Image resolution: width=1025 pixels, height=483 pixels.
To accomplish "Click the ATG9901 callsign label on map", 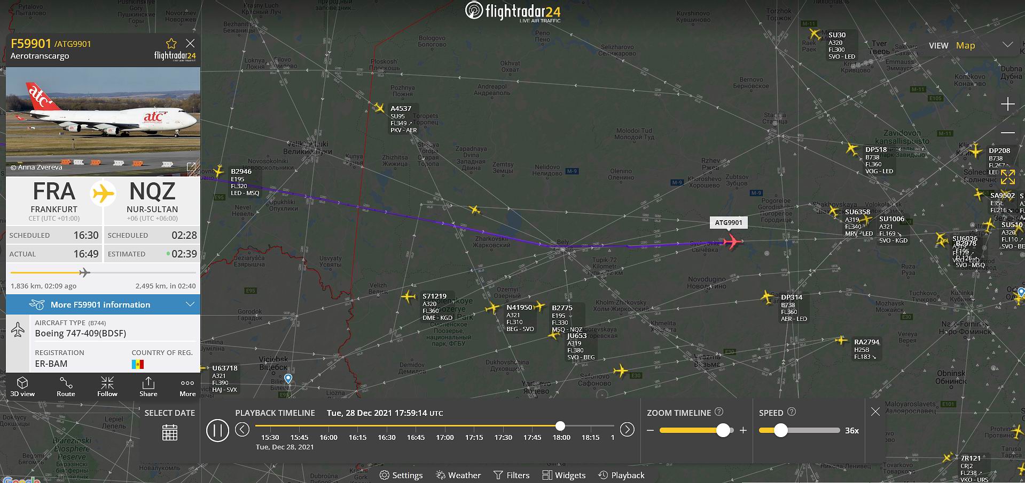I will 729,223.
